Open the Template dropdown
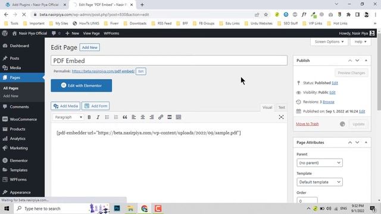Image resolution: width=381 pixels, height=214 pixels. coord(320,182)
